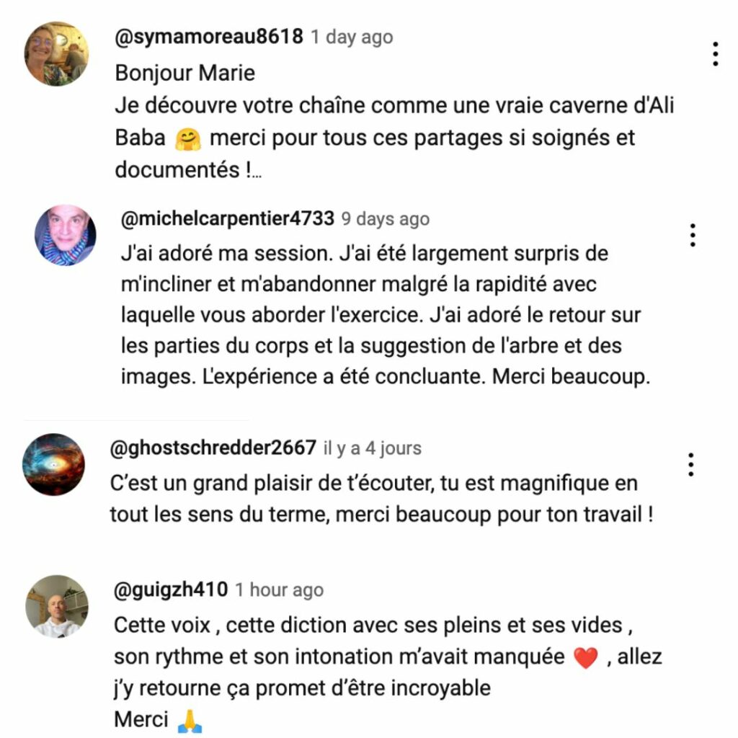Screen dimensions: 738x738
Task: Click the red heart emoji in guigzh410's comment
Action: coord(586,657)
